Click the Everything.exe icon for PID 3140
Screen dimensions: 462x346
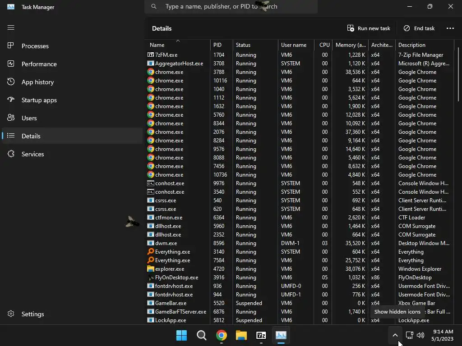[x=151, y=251]
